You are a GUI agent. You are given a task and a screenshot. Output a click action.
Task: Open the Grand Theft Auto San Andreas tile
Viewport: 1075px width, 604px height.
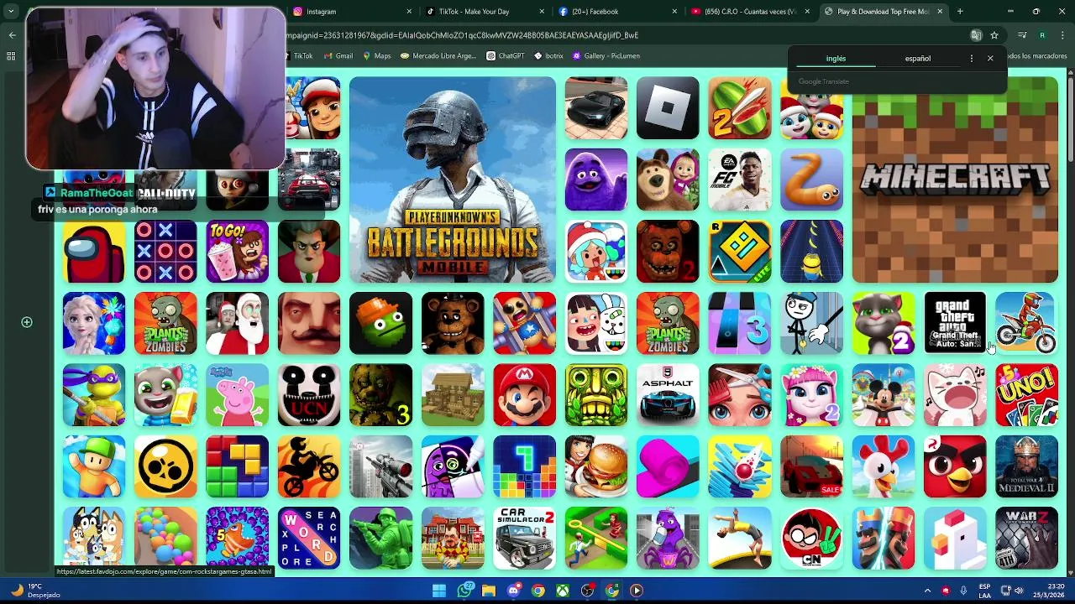coord(955,323)
